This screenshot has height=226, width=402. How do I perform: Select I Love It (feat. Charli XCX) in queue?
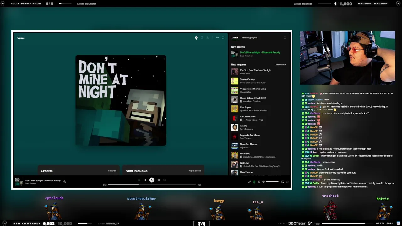(x=259, y=100)
